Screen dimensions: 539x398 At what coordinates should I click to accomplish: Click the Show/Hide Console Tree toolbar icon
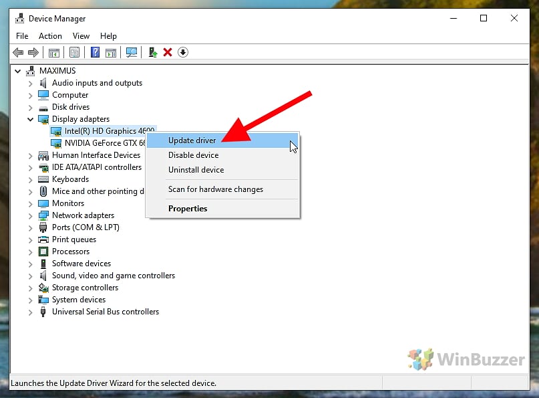coord(55,52)
